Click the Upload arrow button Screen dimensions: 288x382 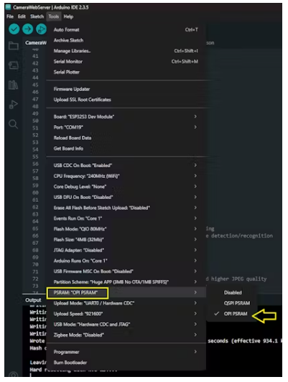(28, 29)
